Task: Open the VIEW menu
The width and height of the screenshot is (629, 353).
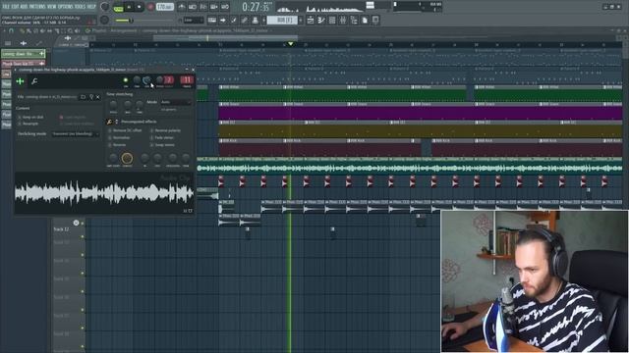Action: pos(52,7)
